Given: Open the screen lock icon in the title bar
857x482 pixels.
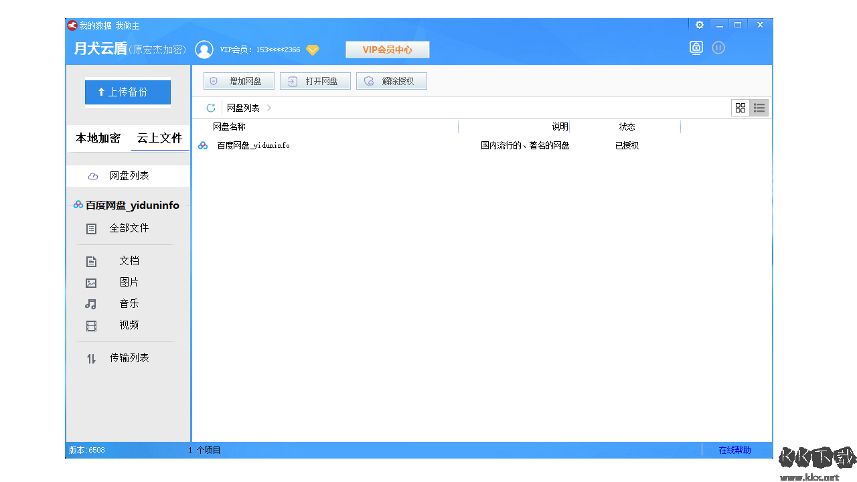Looking at the screenshot, I should pyautogui.click(x=696, y=48).
